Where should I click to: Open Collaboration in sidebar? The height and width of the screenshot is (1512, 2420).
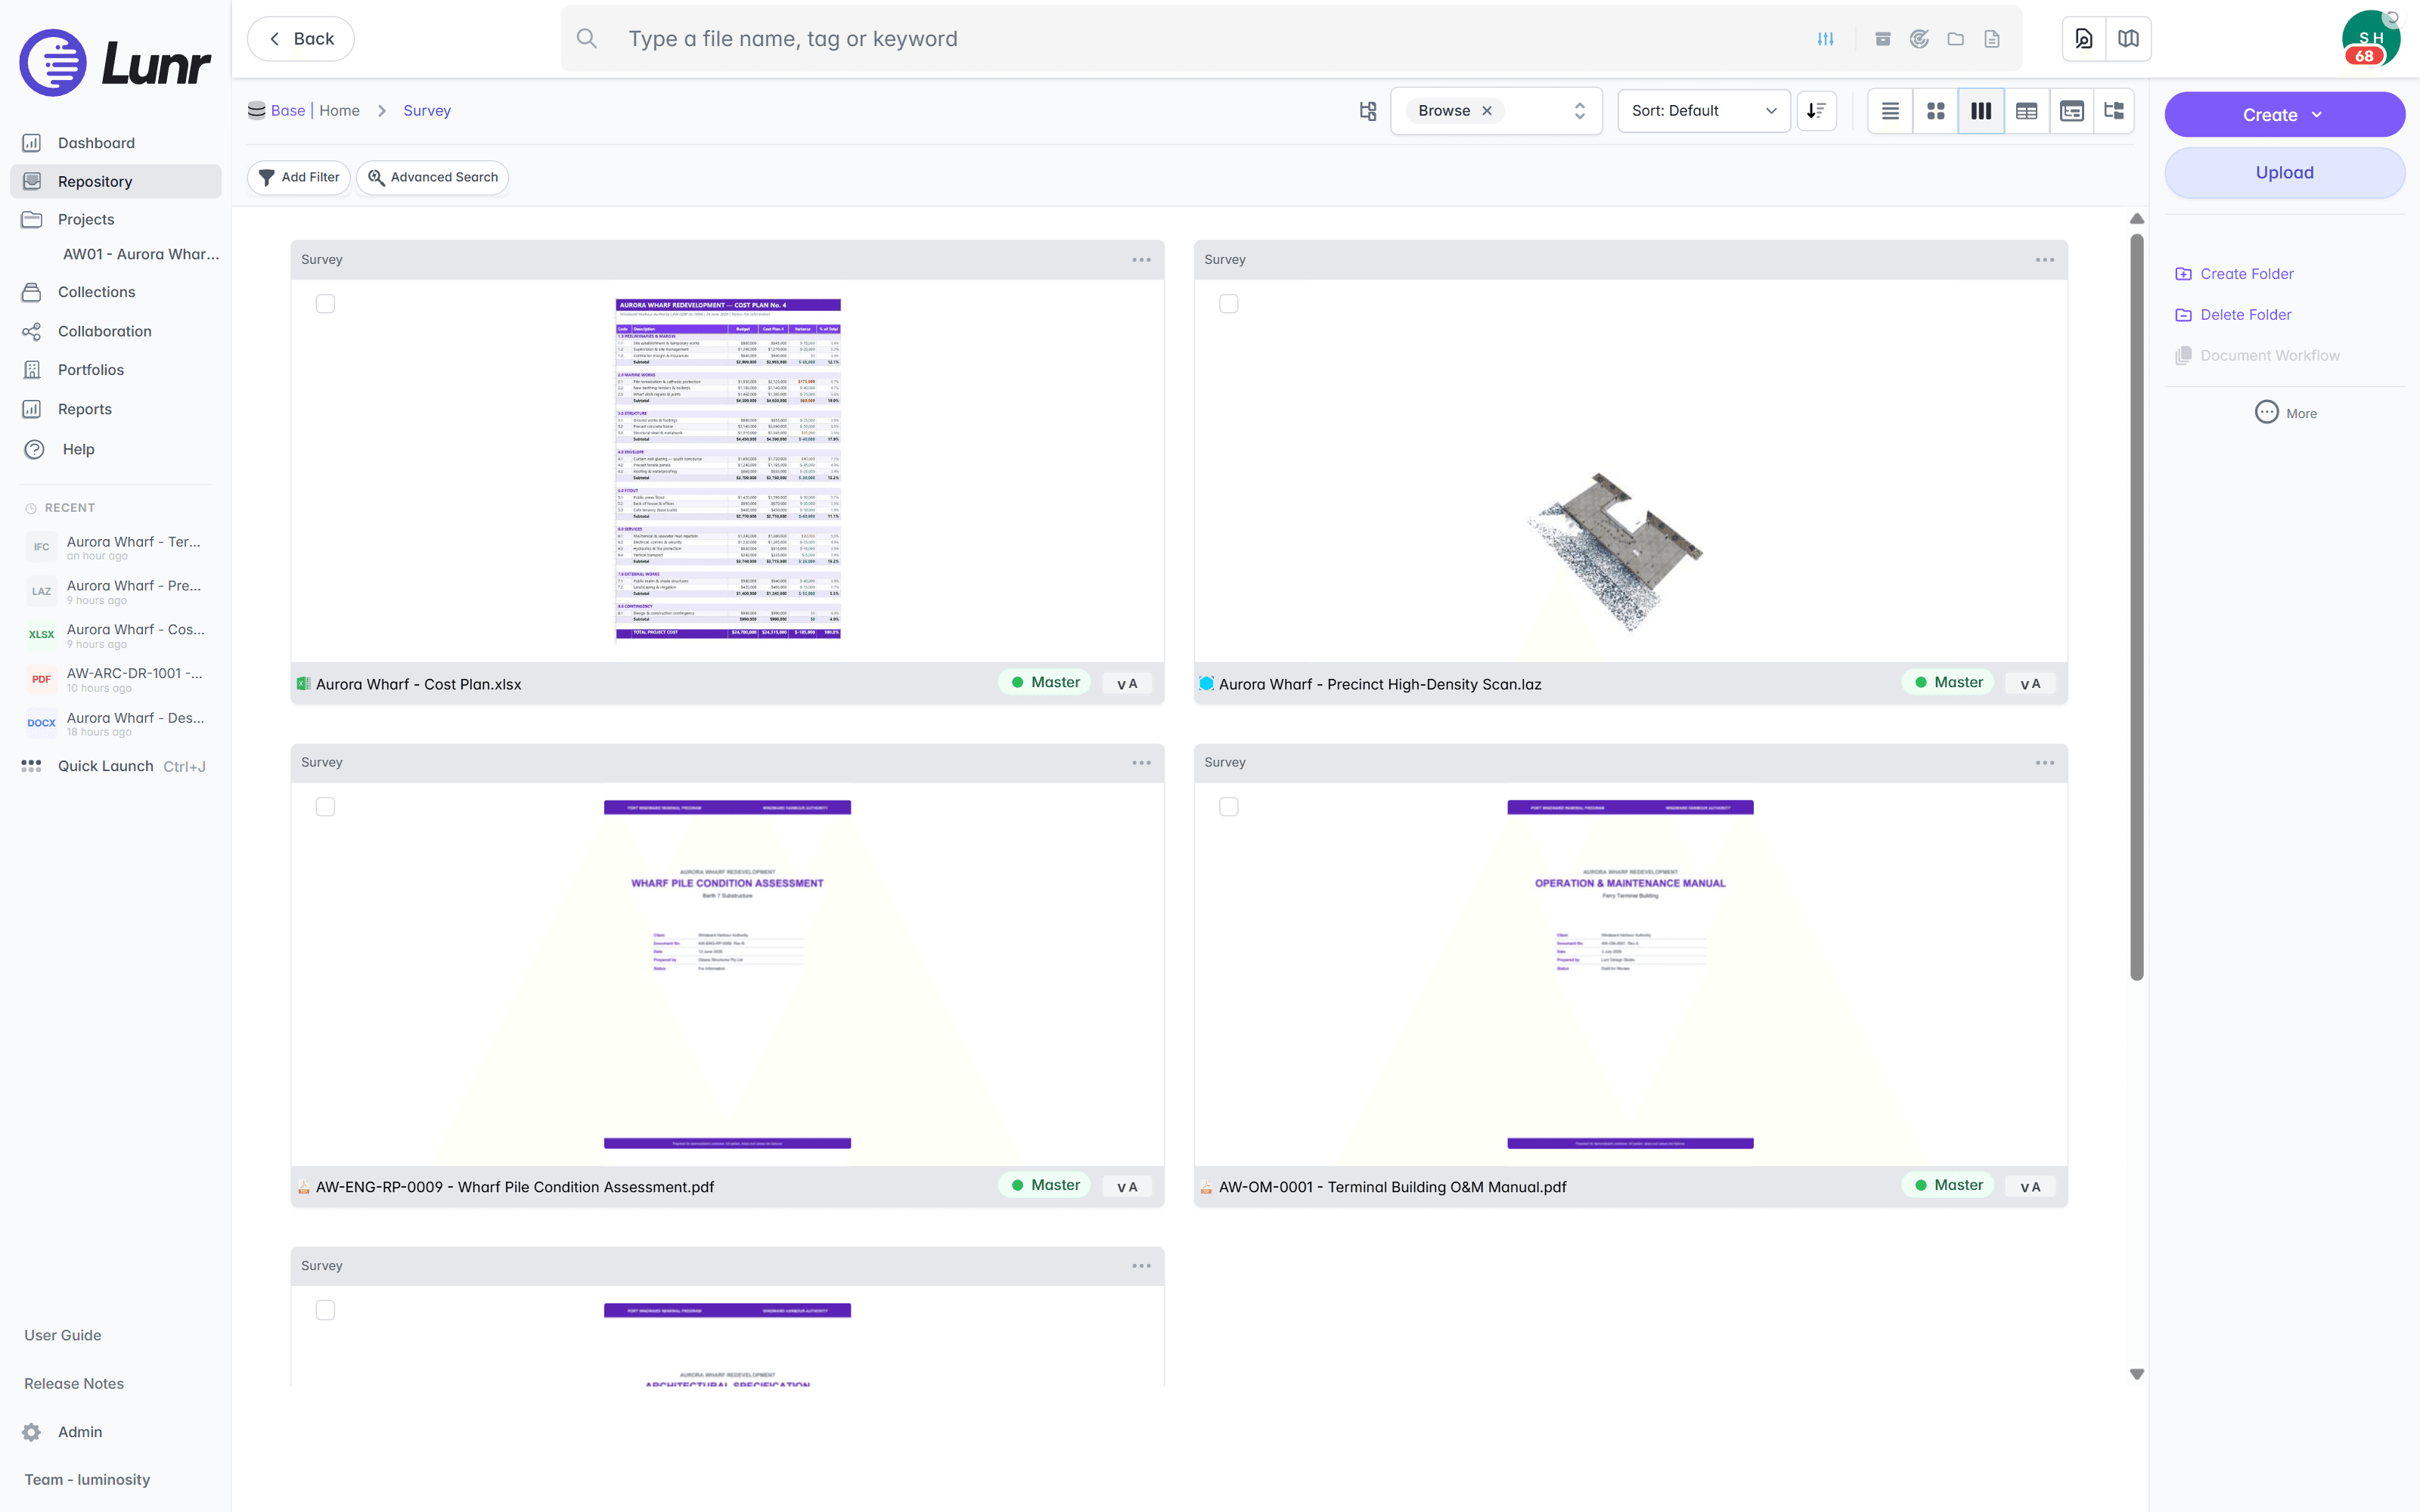pos(104,331)
